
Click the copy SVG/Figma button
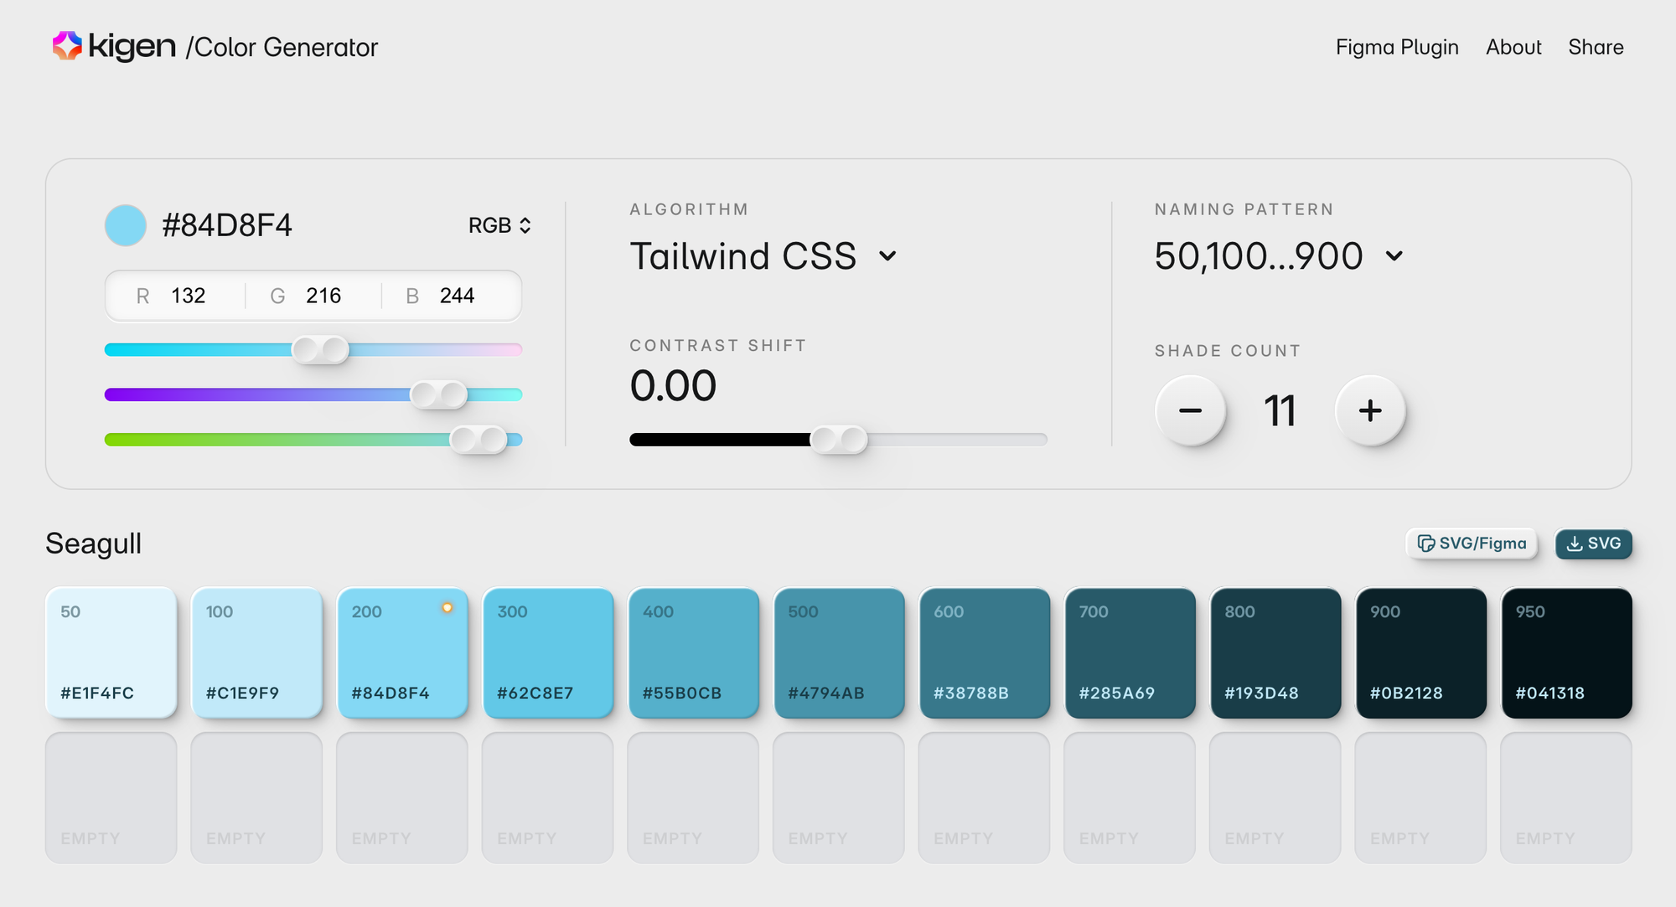(1472, 544)
